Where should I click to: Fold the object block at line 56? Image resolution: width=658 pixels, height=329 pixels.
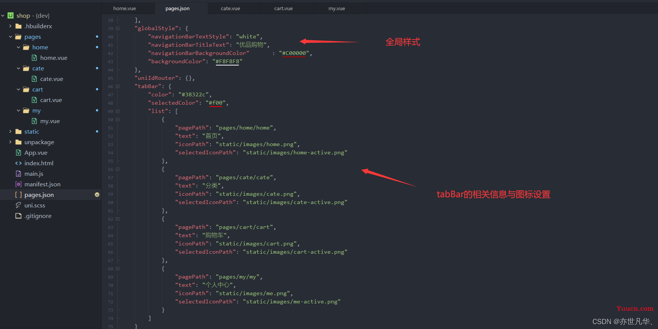pyautogui.click(x=118, y=169)
